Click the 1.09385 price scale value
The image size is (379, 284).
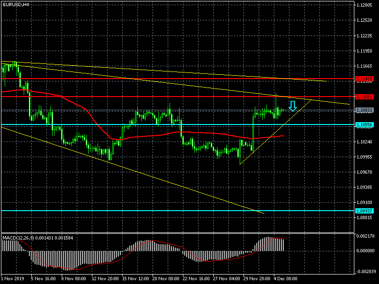tap(364, 187)
